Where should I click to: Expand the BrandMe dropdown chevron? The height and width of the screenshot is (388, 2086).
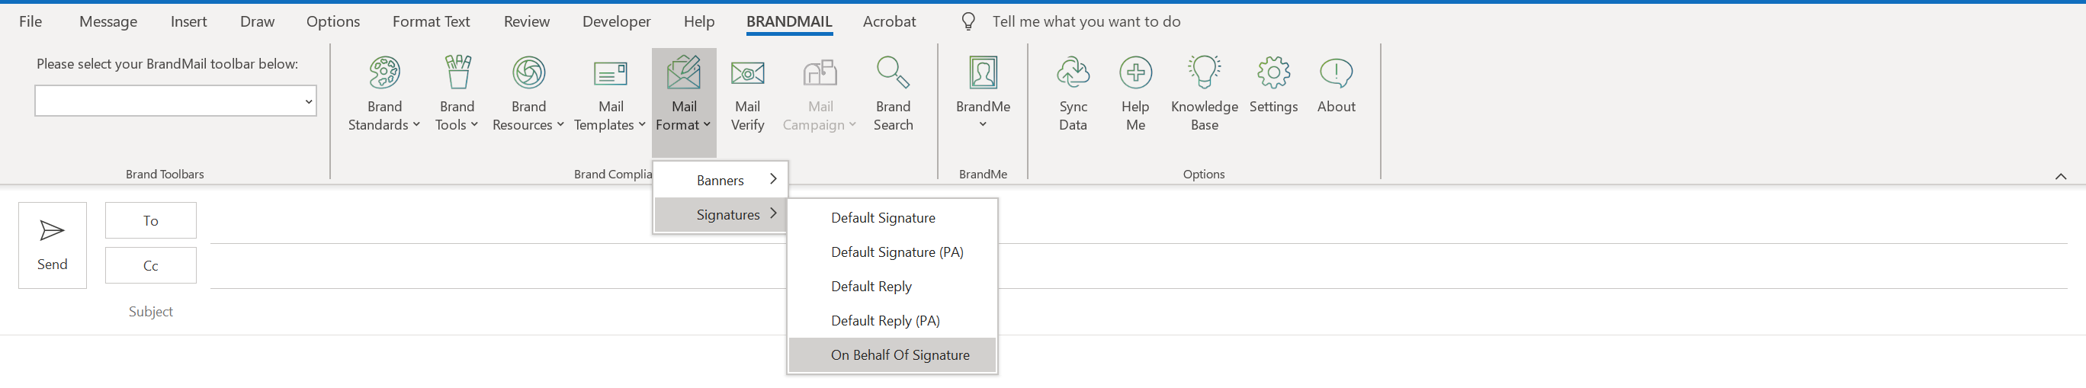point(983,125)
